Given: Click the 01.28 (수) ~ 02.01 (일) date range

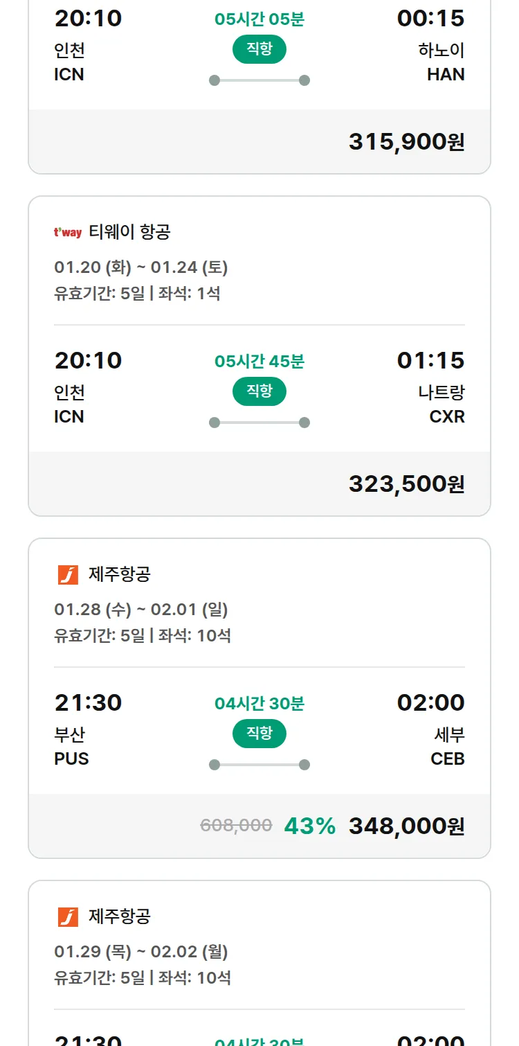Looking at the screenshot, I should pyautogui.click(x=141, y=610).
